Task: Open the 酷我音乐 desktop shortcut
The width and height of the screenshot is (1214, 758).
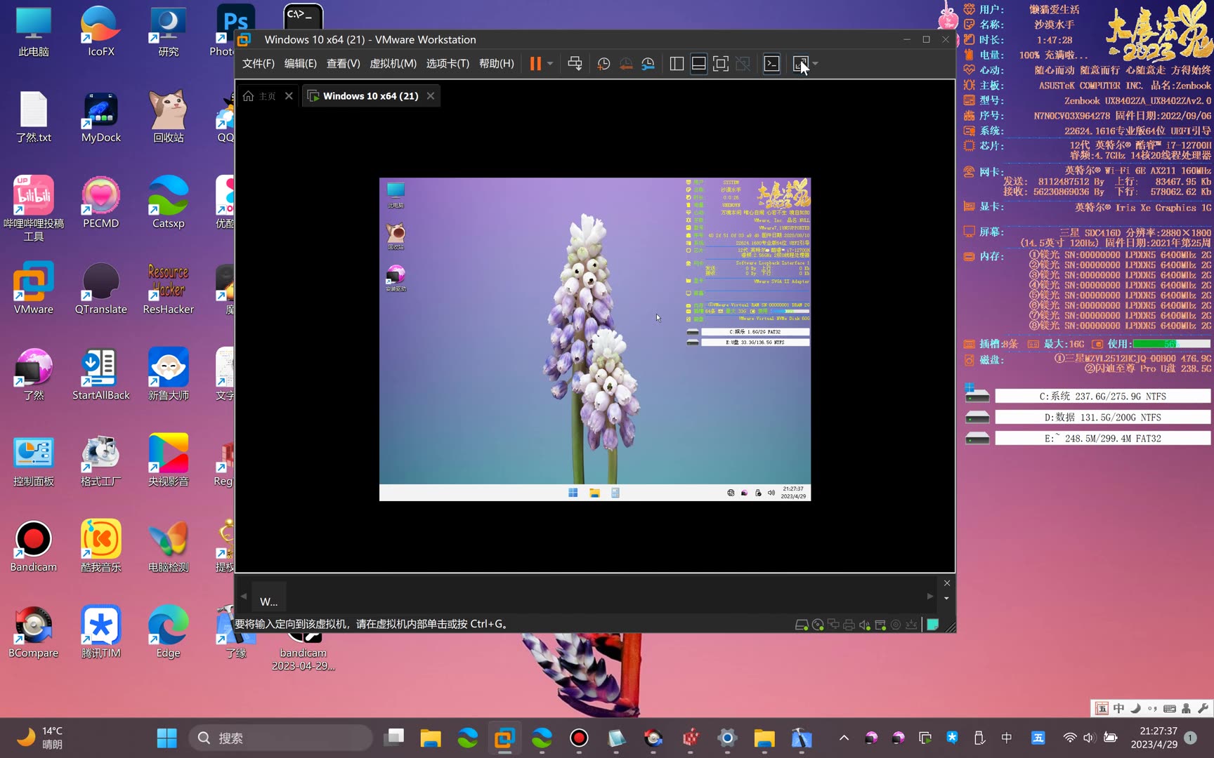Action: pyautogui.click(x=101, y=547)
